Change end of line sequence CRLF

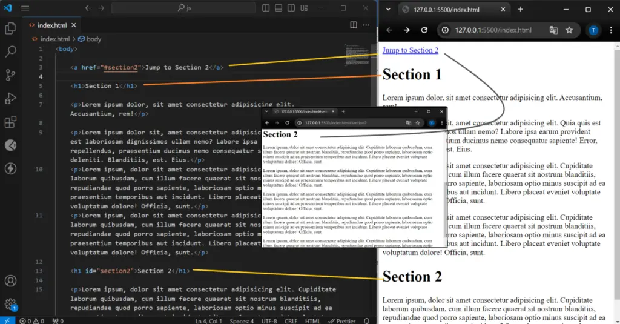[291, 321]
